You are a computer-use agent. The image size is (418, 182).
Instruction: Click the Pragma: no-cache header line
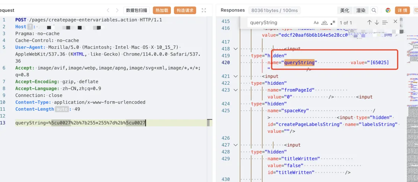pos(37,33)
